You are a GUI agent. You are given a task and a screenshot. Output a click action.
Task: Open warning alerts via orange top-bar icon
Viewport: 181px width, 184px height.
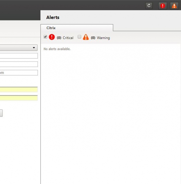[x=174, y=6]
